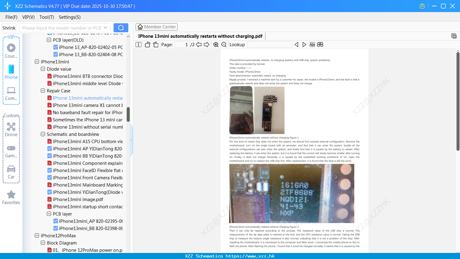This screenshot has width=460, height=259.
Task: Collapse the Schematic and boardview node
Action: click(43, 134)
